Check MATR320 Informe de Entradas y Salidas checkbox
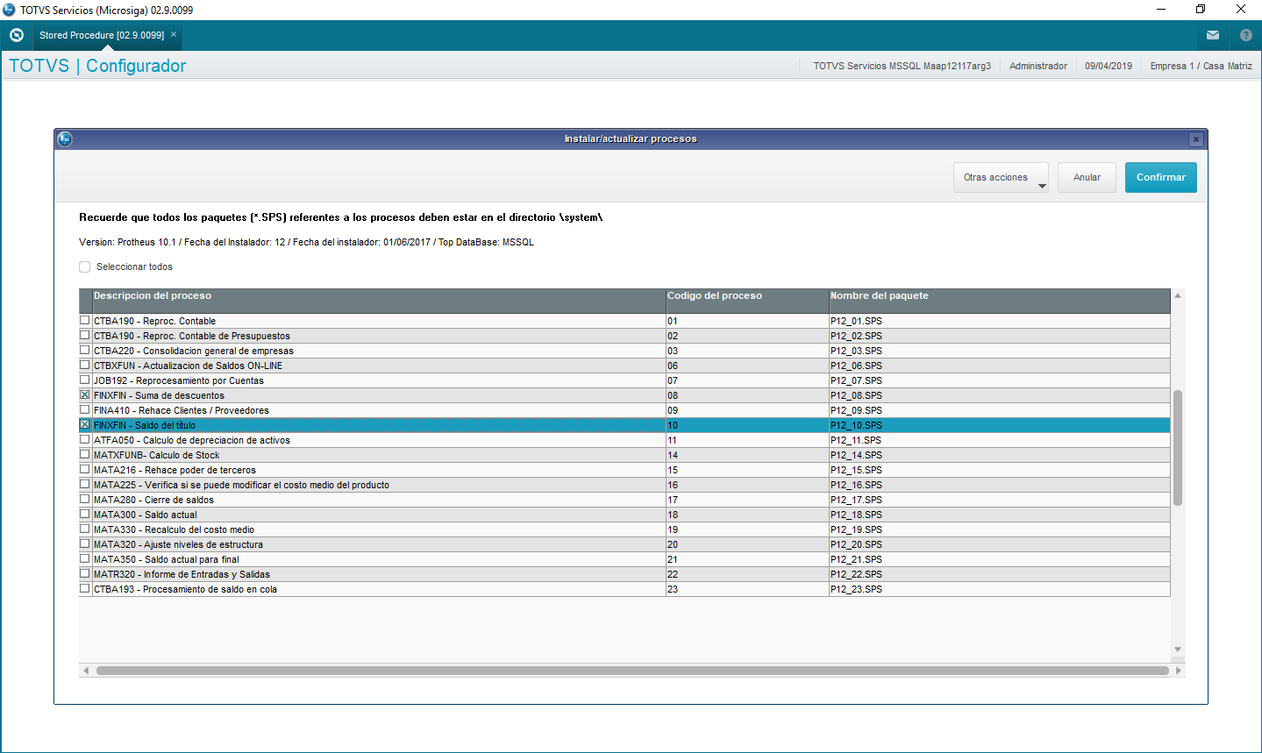This screenshot has width=1262, height=753. coord(85,574)
